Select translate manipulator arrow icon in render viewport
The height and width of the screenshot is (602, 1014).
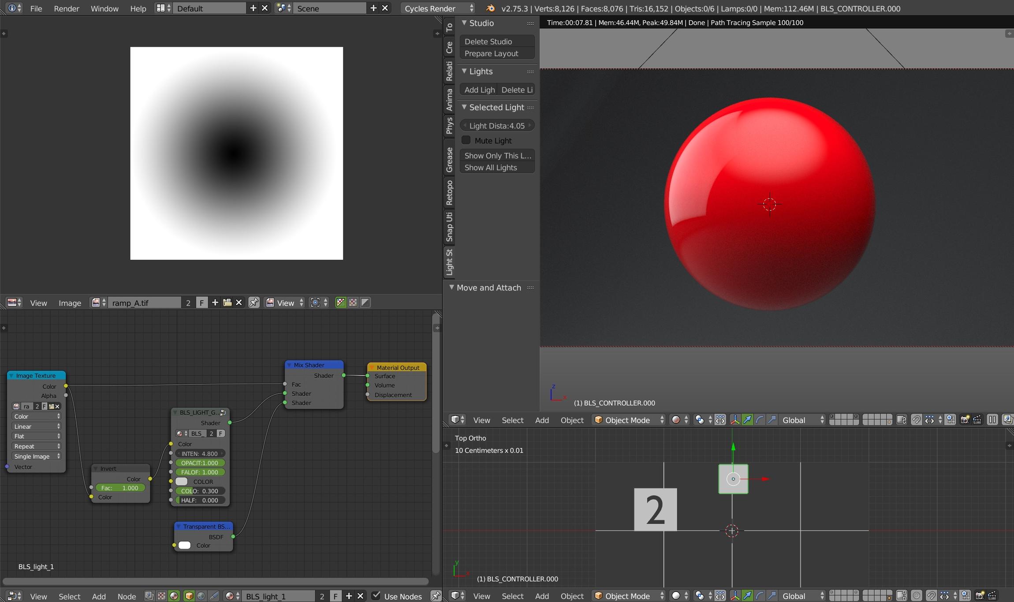tap(747, 420)
